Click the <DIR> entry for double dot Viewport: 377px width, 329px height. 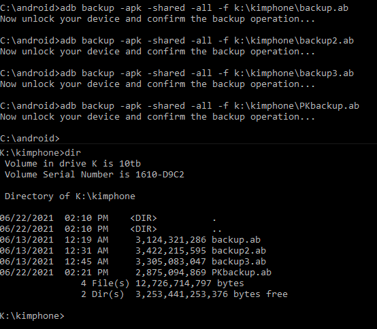coord(144,229)
